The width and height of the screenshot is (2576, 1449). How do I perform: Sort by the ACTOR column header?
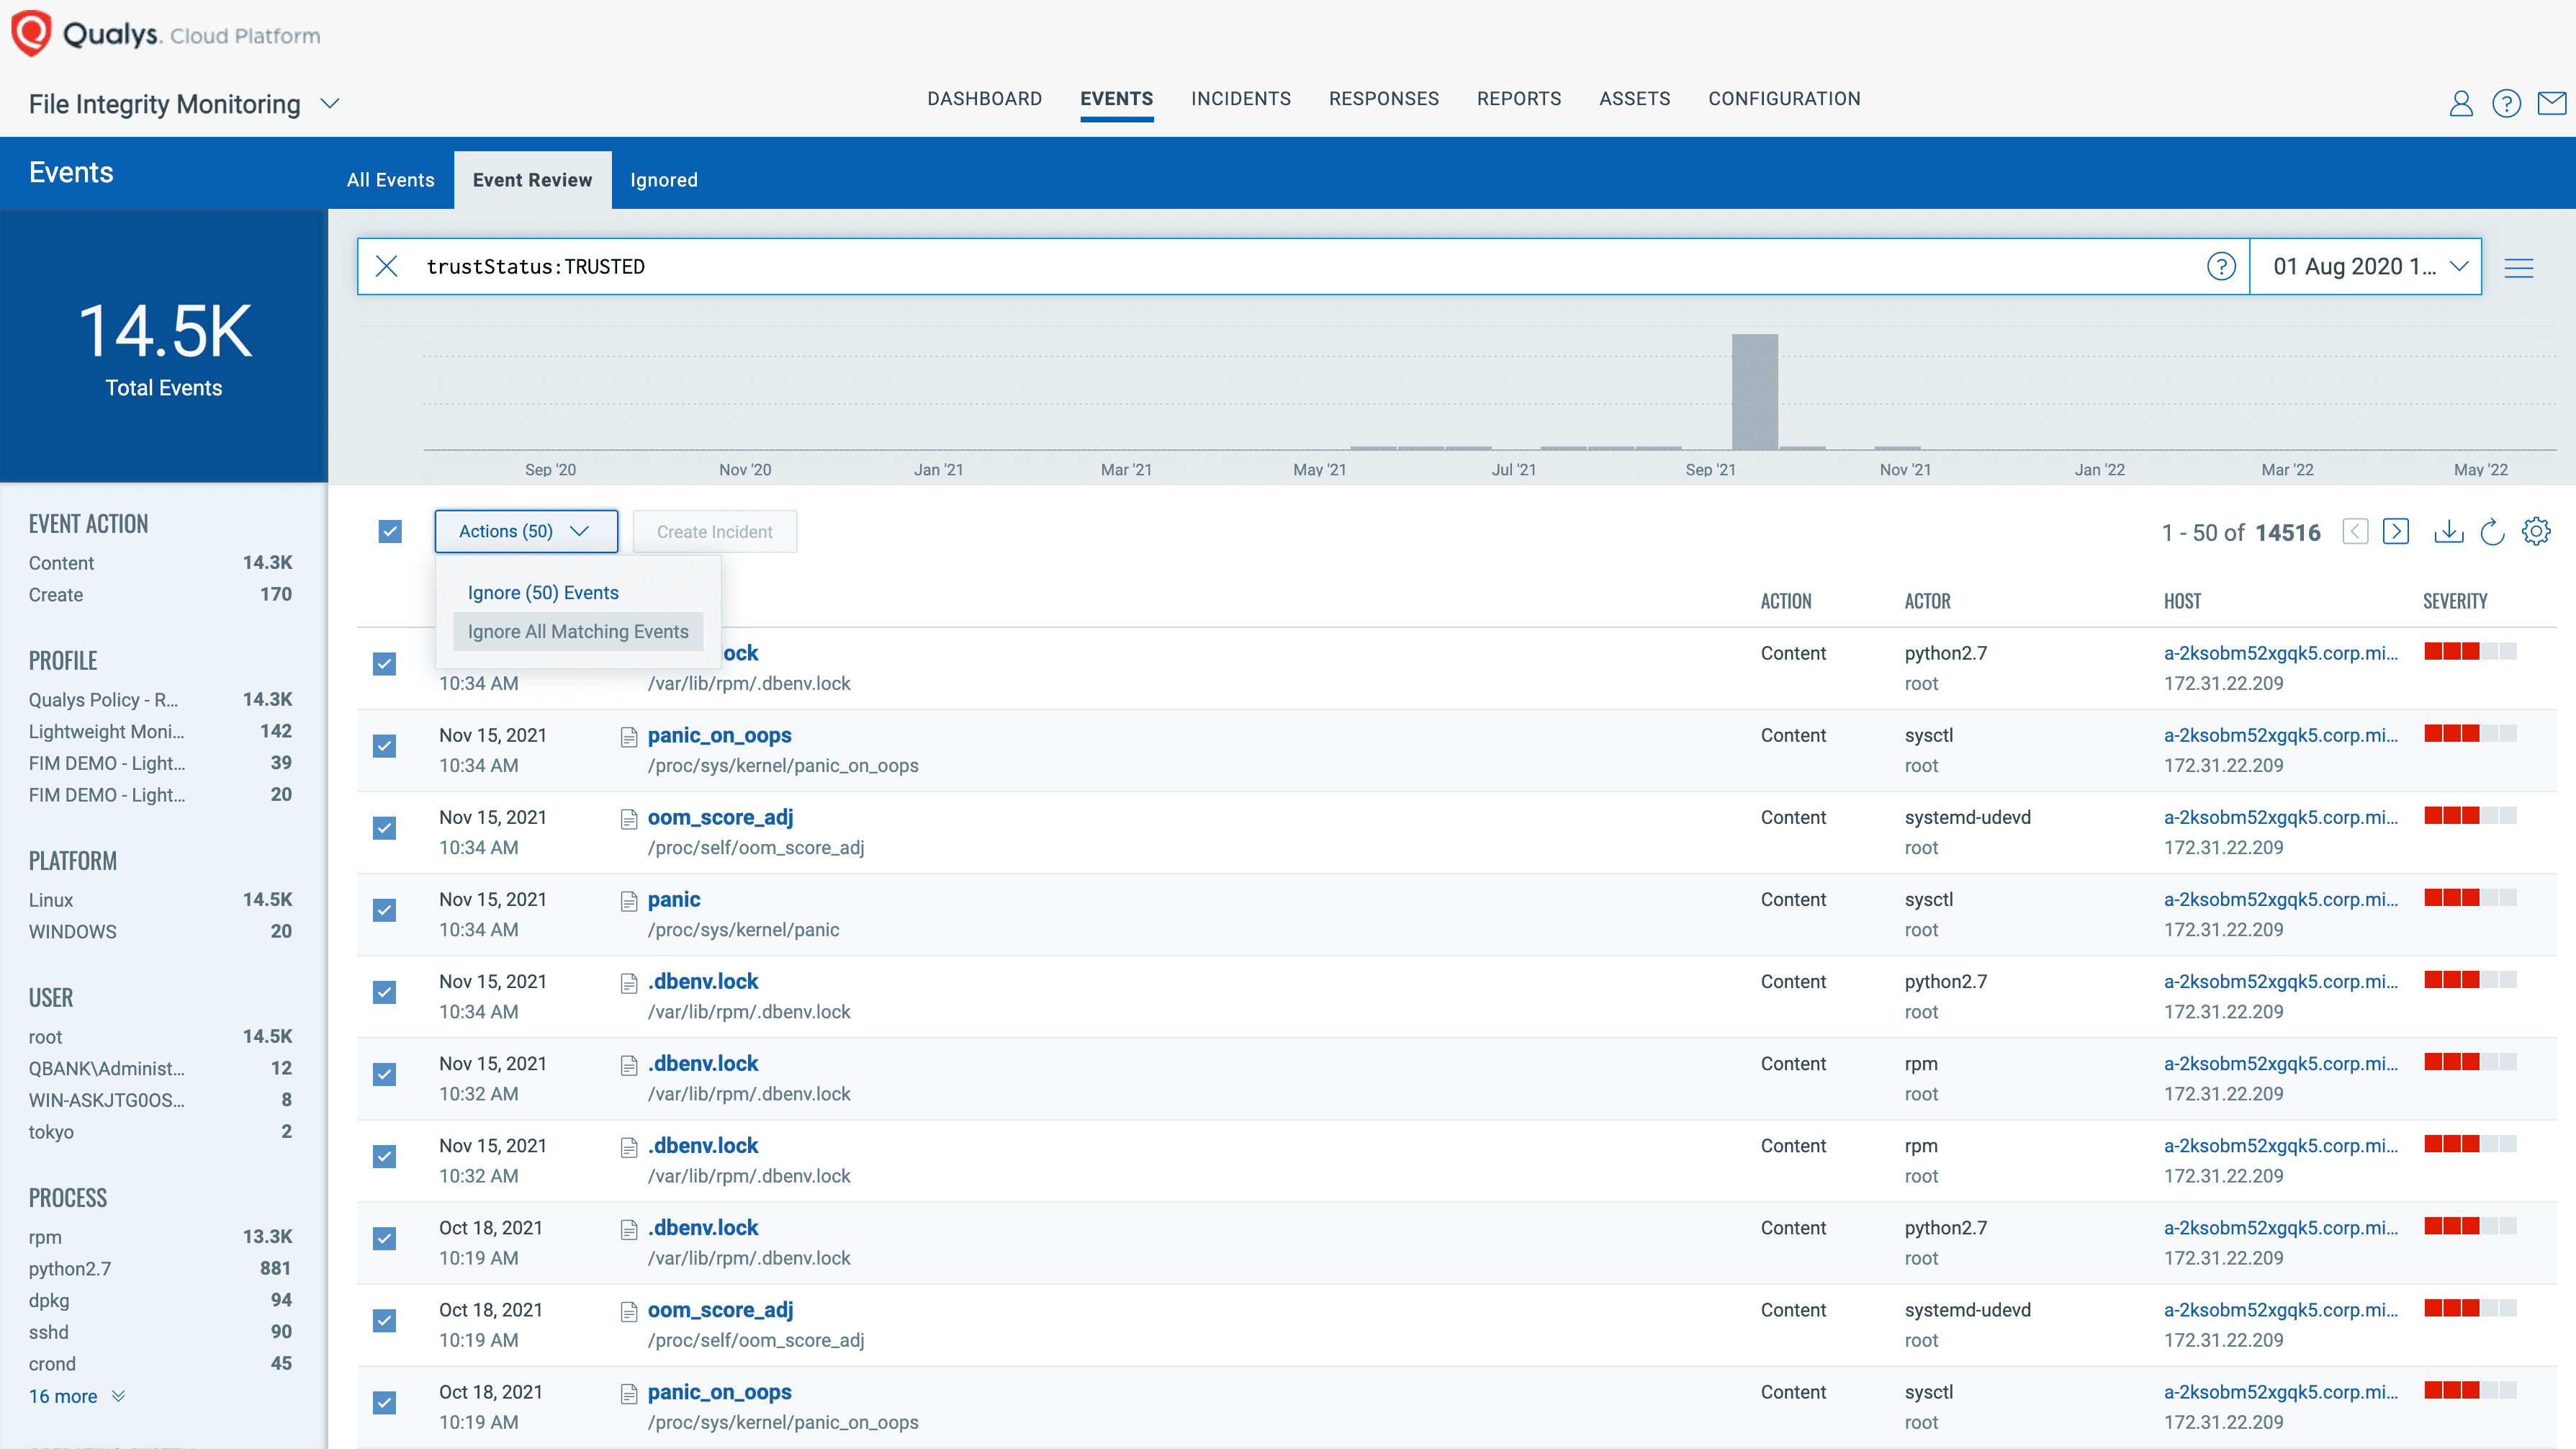1927,601
